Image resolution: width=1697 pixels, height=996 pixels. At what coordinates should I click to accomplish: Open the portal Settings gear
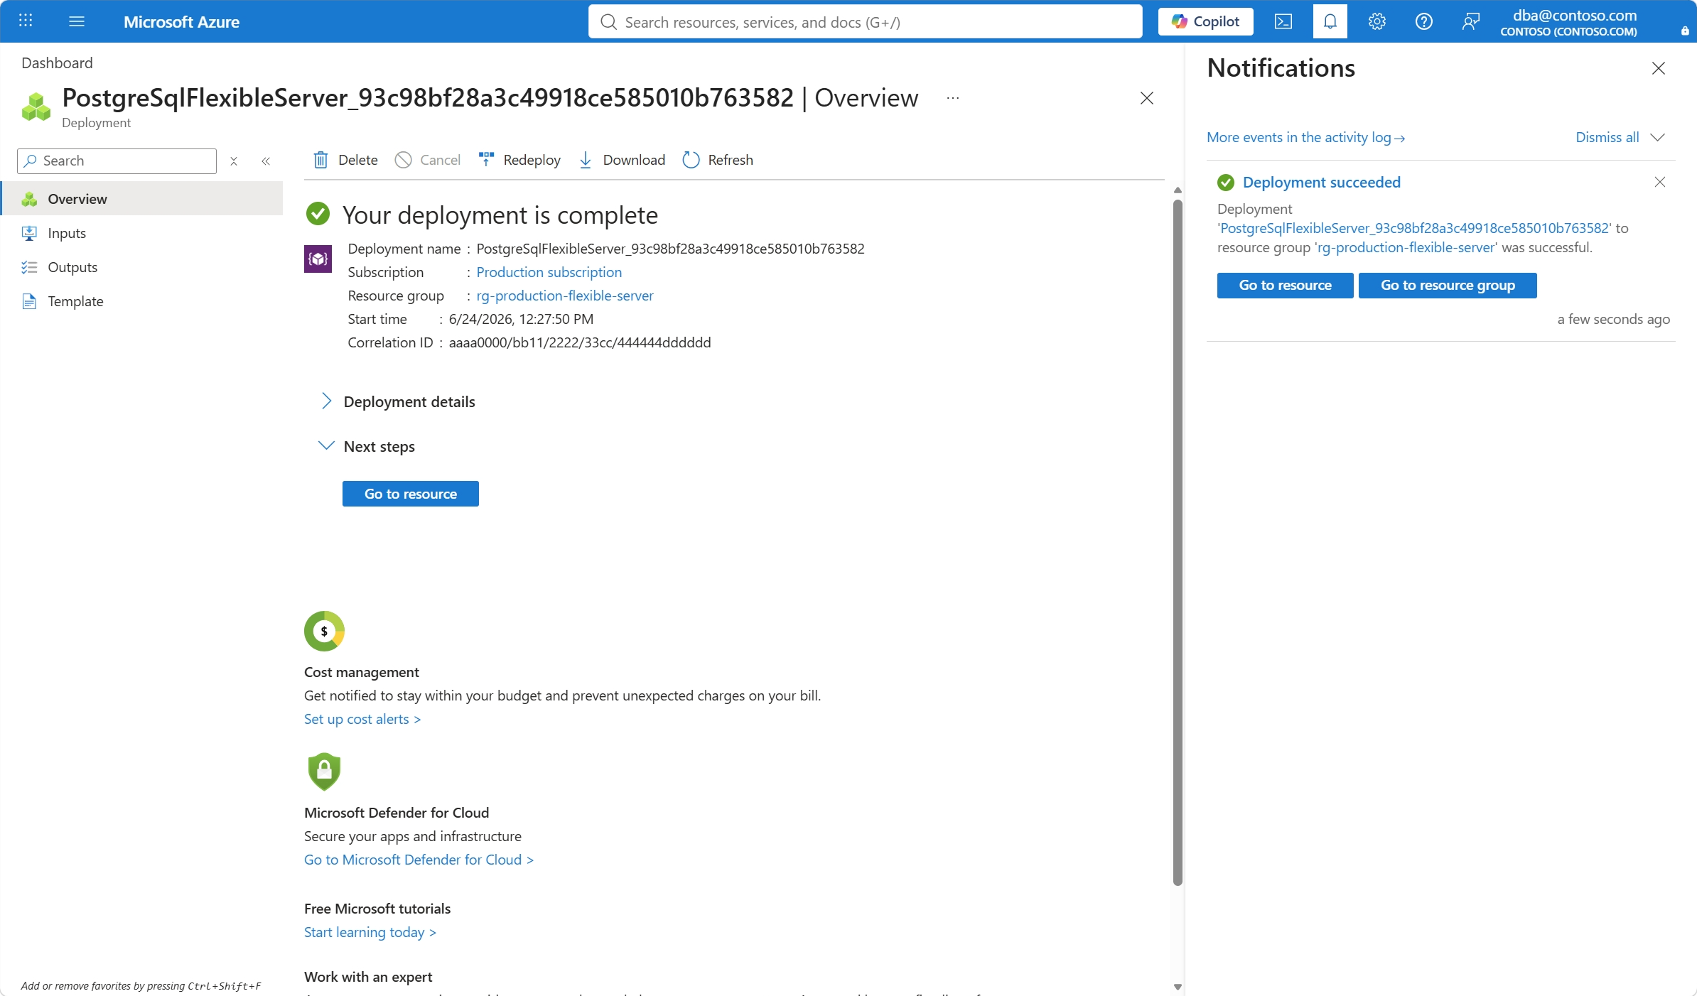coord(1377,21)
